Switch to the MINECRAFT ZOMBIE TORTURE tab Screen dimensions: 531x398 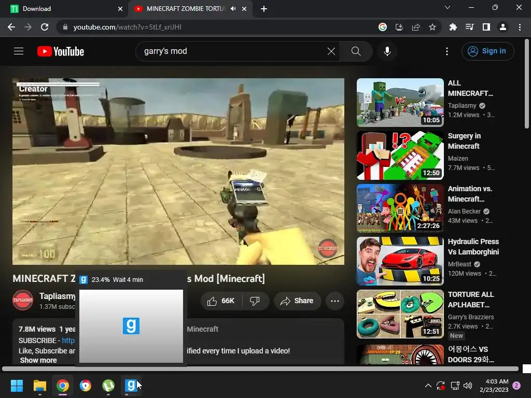click(x=185, y=9)
